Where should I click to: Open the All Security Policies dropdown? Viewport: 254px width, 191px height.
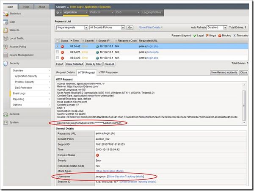pyautogui.click(x=106, y=28)
